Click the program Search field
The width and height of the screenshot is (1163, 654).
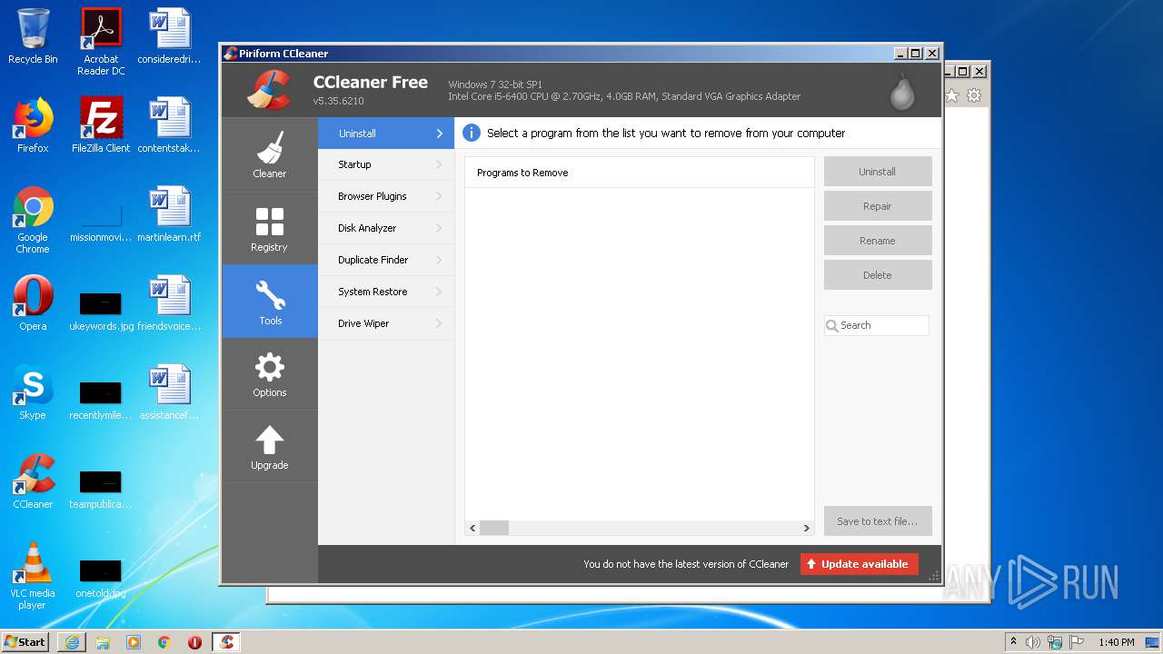(877, 325)
